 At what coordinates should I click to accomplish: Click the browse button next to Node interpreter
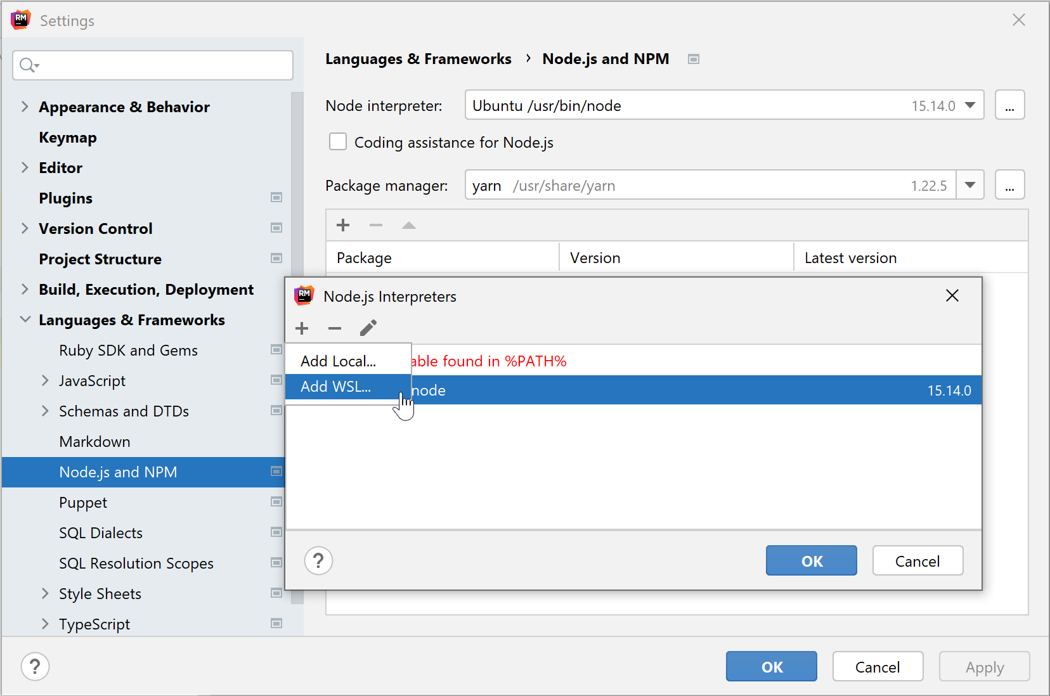tap(1009, 105)
